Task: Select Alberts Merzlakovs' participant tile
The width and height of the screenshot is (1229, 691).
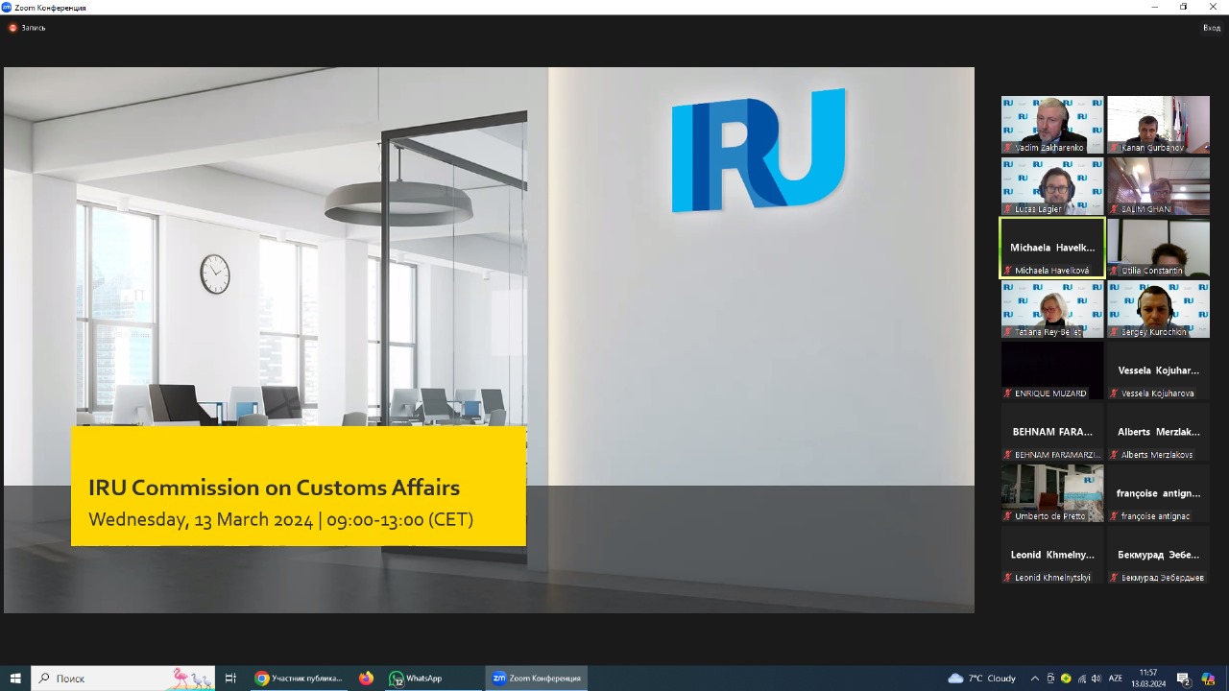Action: (x=1158, y=432)
